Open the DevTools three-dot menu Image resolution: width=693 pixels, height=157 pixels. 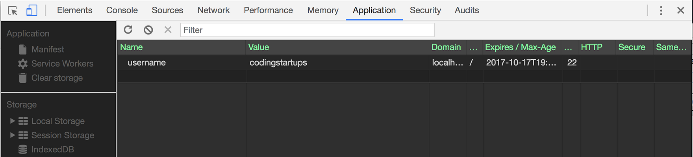point(661,11)
